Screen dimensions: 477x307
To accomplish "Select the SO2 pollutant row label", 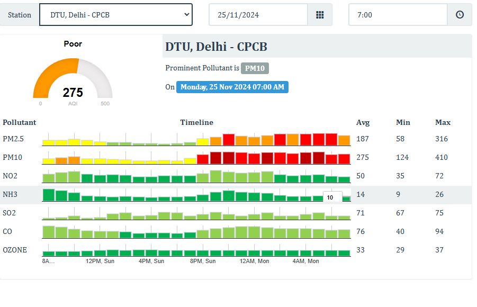I will [9, 213].
